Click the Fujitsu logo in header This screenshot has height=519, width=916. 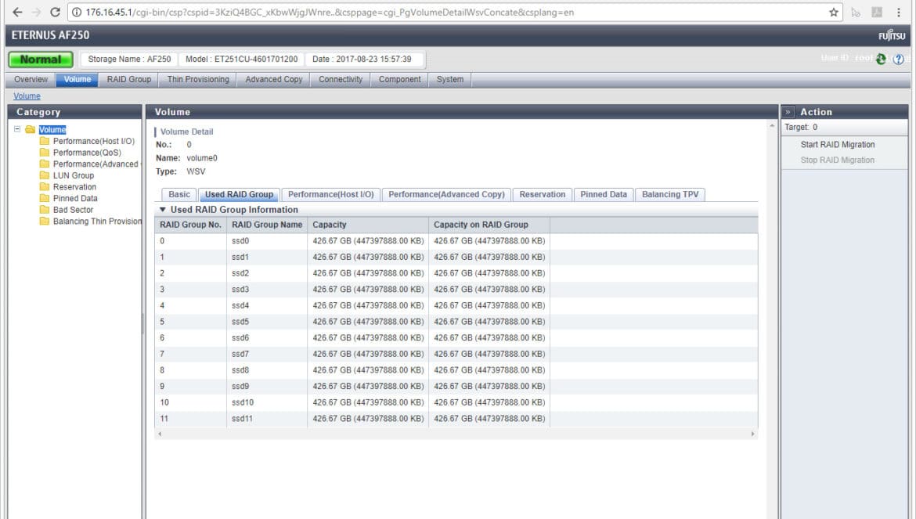892,35
